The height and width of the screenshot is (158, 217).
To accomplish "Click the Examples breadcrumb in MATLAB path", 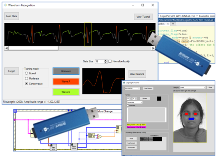I will [207, 16].
